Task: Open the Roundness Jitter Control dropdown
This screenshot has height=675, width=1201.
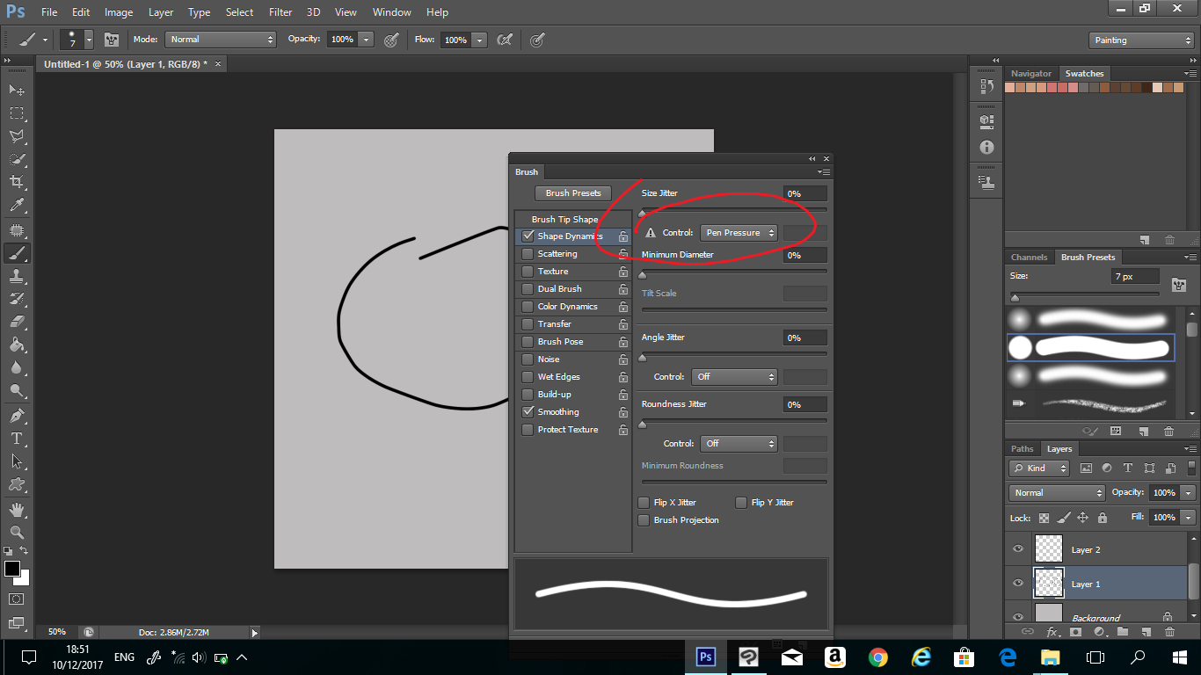Action: click(x=739, y=444)
